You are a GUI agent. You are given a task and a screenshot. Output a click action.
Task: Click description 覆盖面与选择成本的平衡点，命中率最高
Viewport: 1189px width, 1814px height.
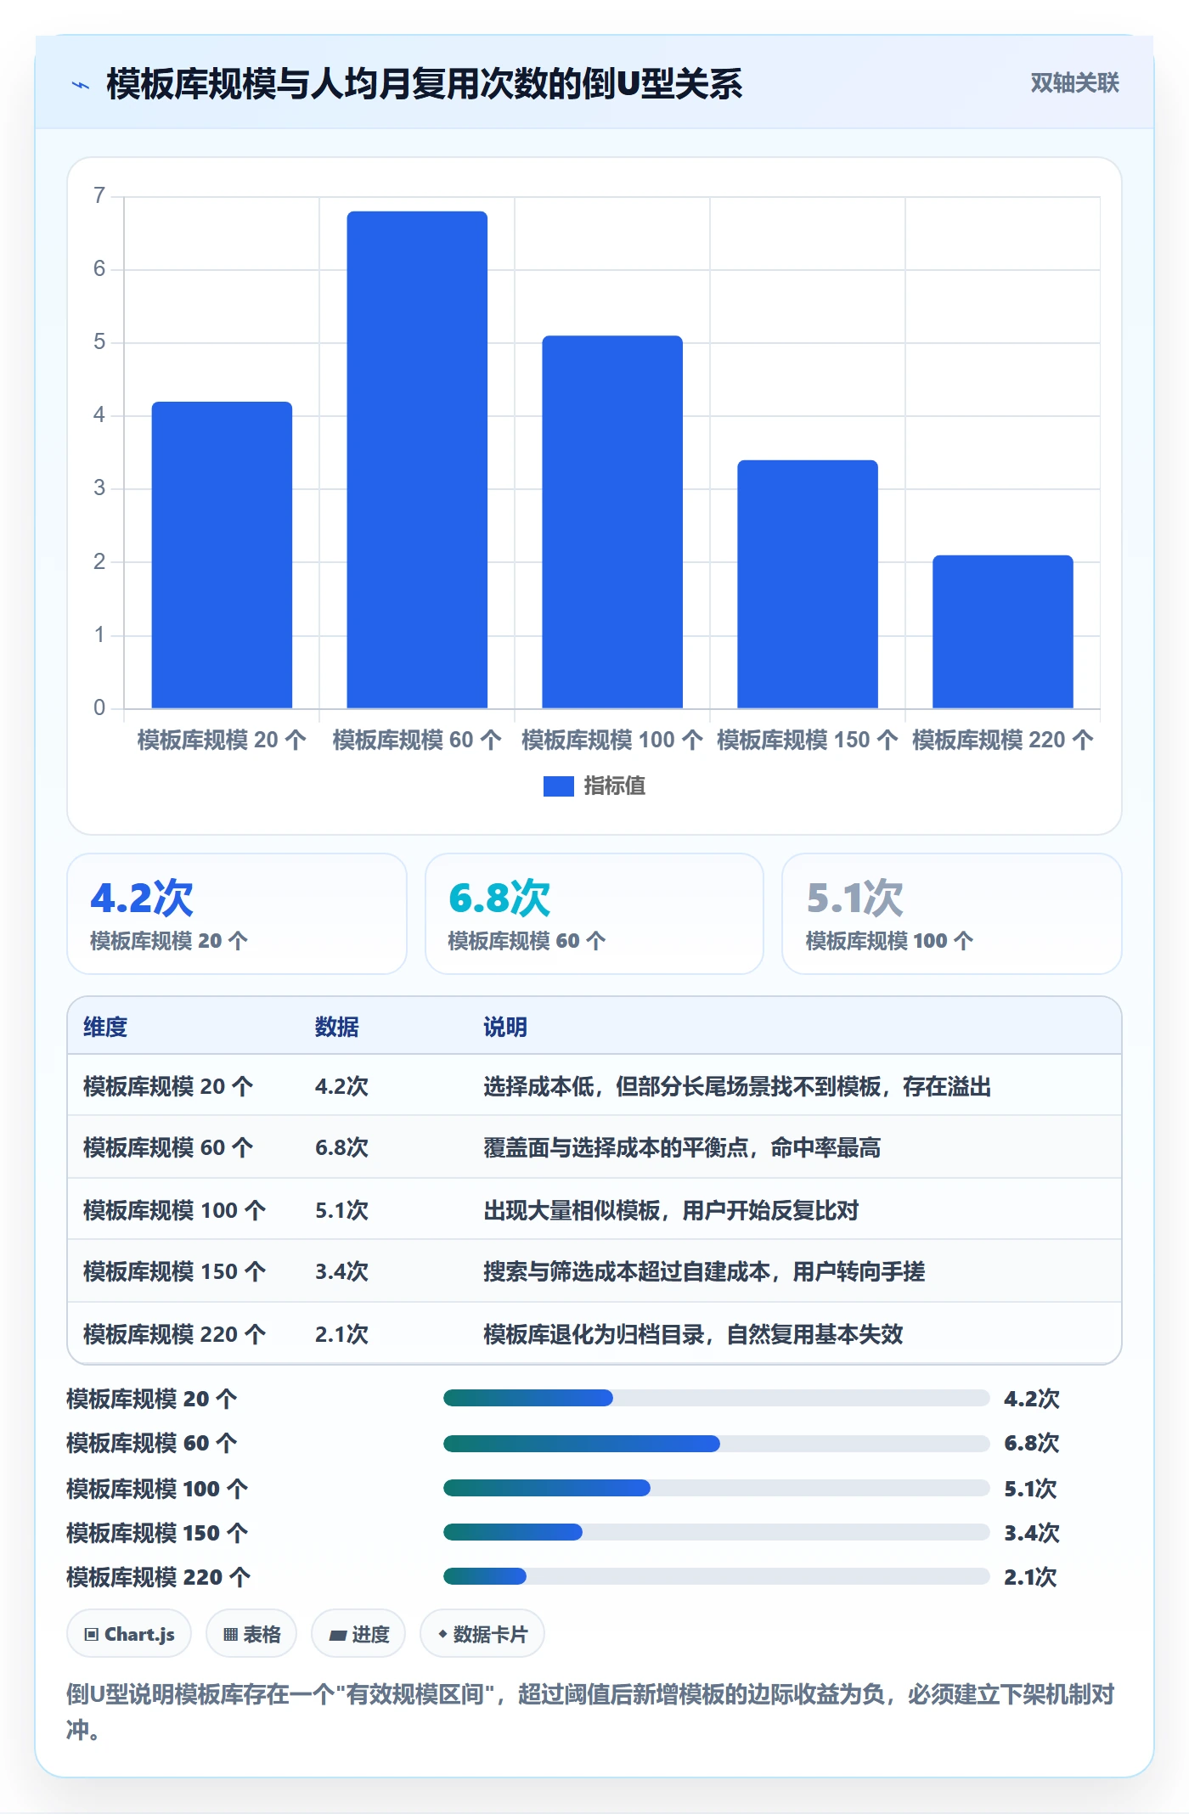(682, 1147)
